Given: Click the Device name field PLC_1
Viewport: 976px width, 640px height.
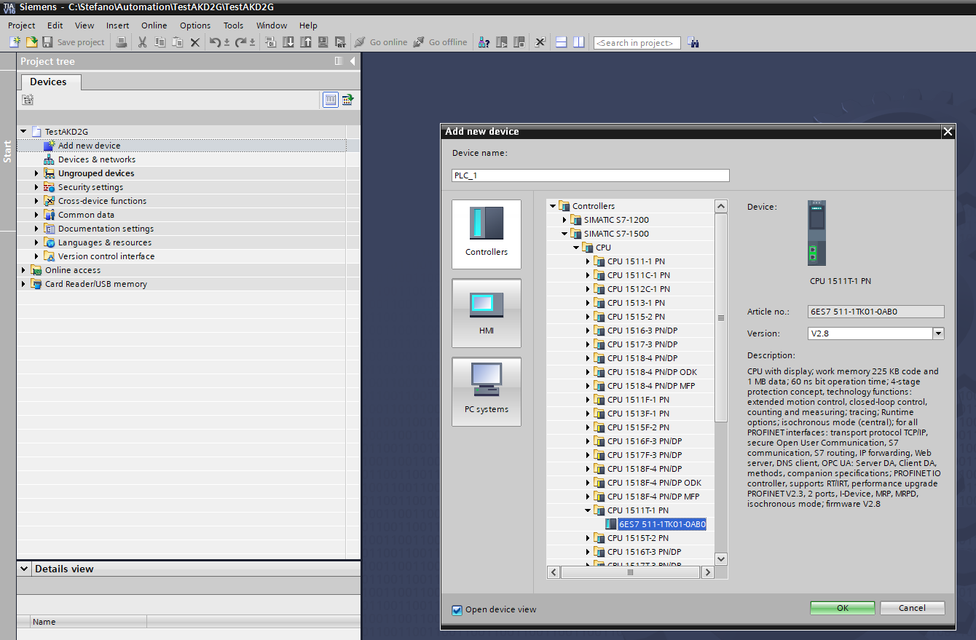Looking at the screenshot, I should pos(591,175).
